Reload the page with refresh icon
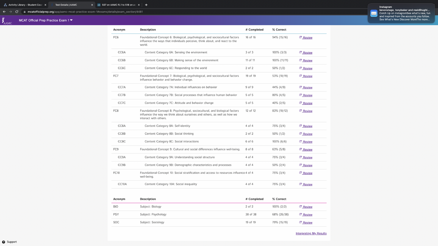Viewport: 438px width, 246px height. (17, 12)
